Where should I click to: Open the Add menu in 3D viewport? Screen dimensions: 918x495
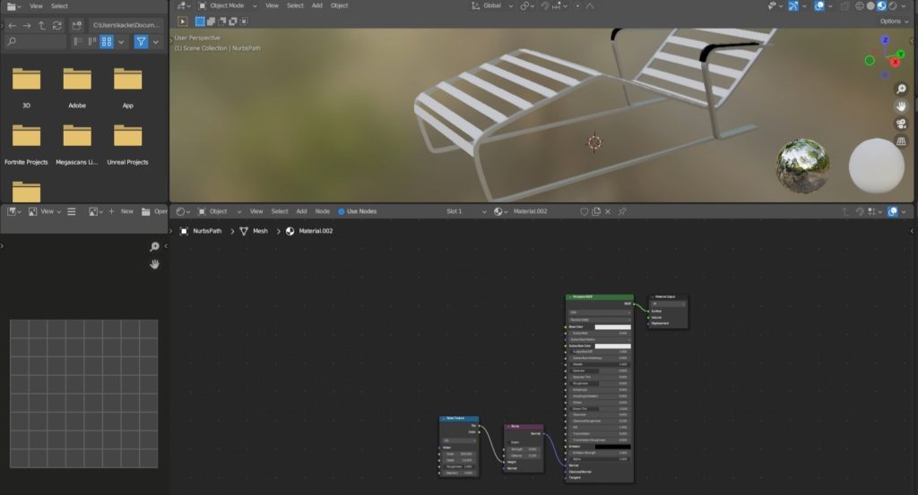(316, 5)
